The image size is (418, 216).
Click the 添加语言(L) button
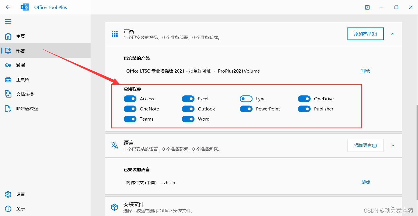click(365, 145)
